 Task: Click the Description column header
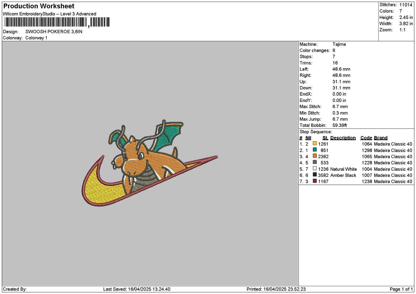pyautogui.click(x=343, y=138)
